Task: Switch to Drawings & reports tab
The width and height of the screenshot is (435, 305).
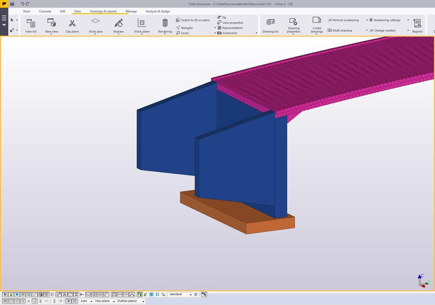Action: 103,11
